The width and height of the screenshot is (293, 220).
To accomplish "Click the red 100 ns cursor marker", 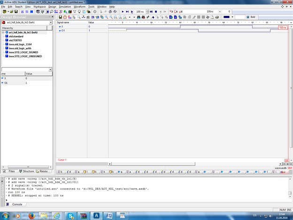I will point(283,27).
